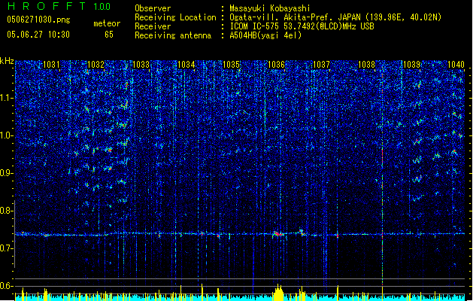The width and height of the screenshot is (473, 301).
Task: Click the red meteor echo near 1036
Action: tap(278, 234)
